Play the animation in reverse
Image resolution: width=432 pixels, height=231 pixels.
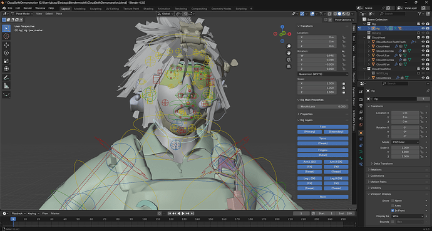click(178, 214)
